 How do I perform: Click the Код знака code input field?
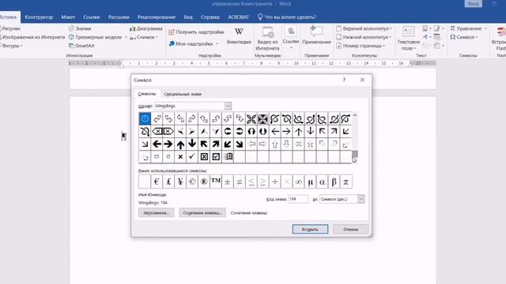coord(298,199)
